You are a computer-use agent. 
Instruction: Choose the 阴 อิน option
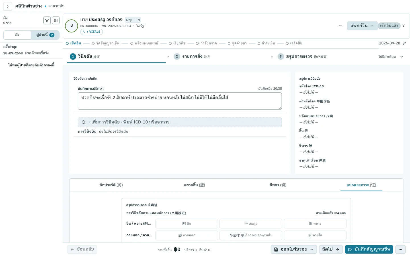187,224
